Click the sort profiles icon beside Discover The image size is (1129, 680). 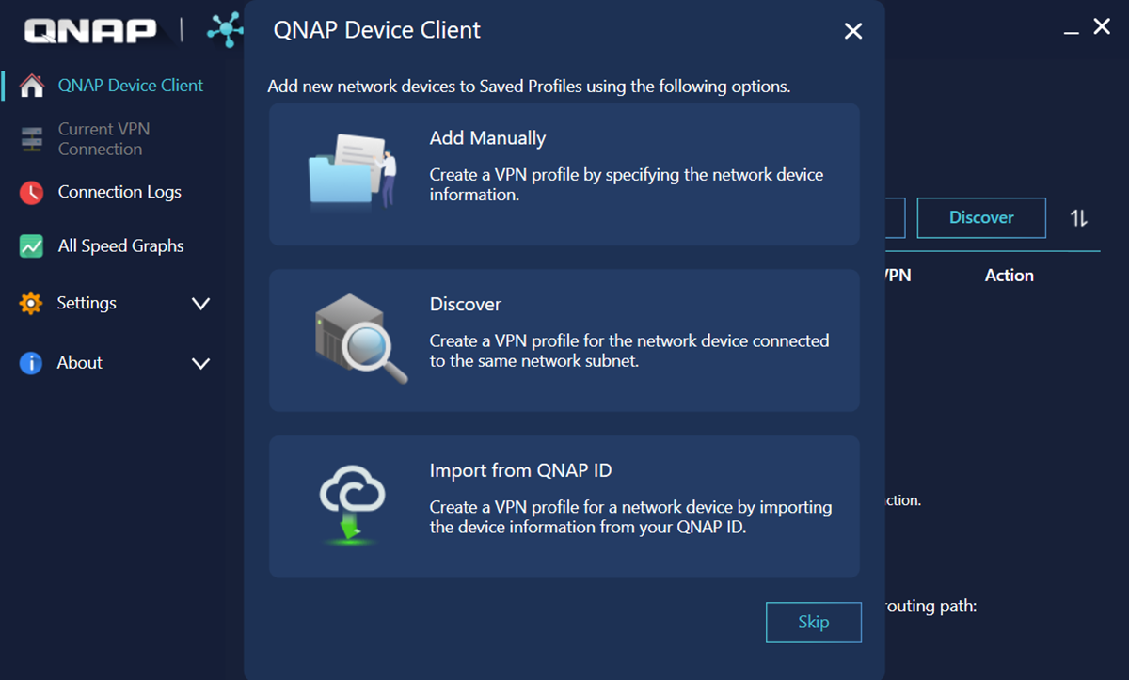tap(1078, 217)
